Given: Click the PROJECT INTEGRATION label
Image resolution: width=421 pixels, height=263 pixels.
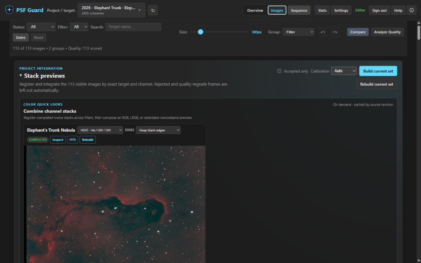Looking at the screenshot, I should (41, 68).
